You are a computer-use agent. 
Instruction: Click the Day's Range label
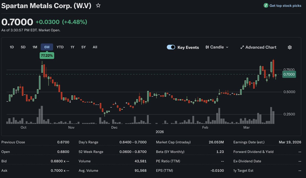88,142
